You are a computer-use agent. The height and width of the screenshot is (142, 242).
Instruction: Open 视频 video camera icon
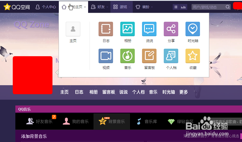(106, 56)
